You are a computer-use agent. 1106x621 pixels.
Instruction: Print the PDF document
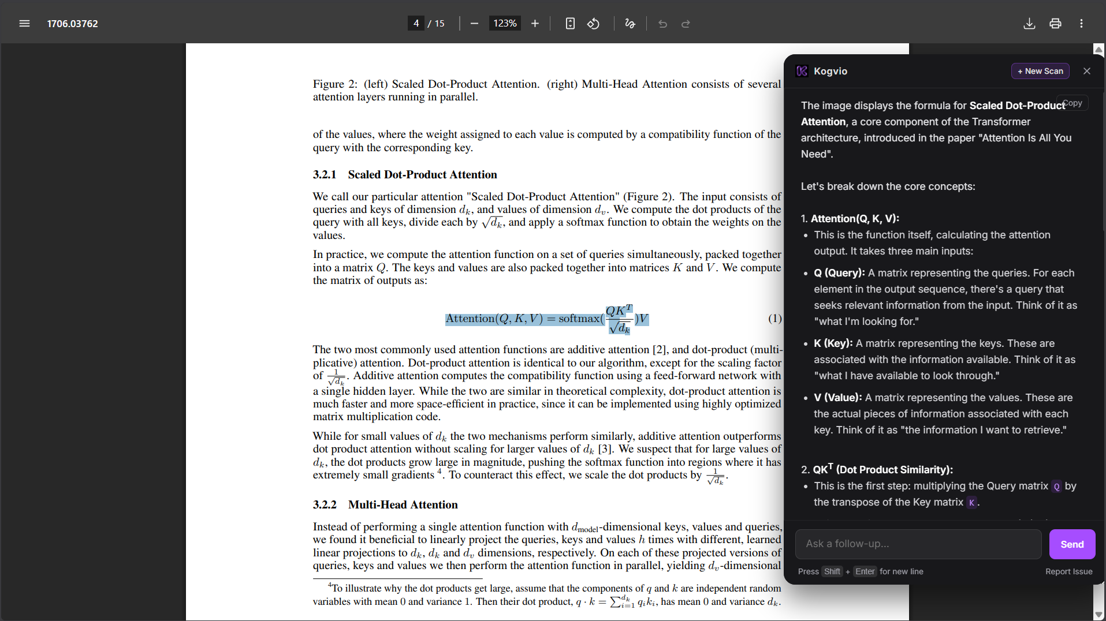point(1055,24)
